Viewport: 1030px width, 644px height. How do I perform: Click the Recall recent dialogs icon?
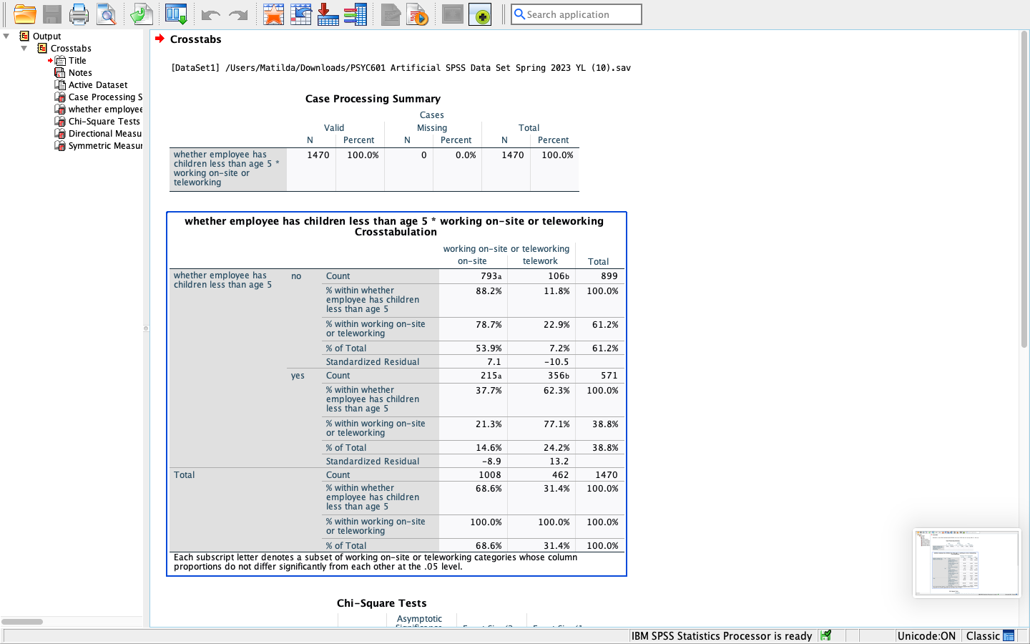click(x=176, y=14)
